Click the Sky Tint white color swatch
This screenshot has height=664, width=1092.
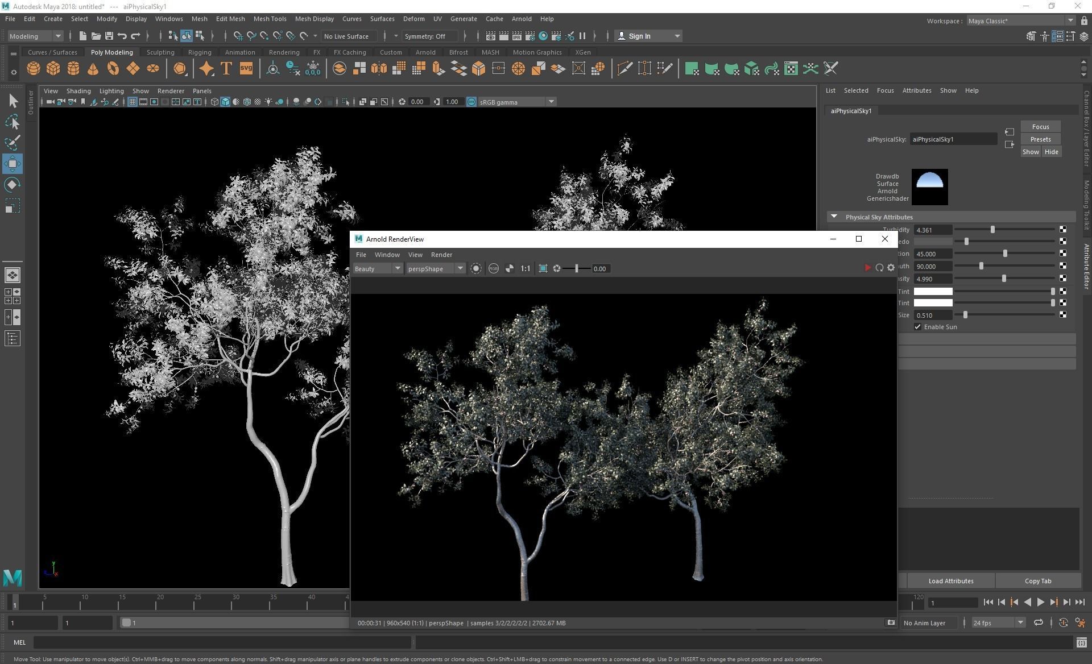[933, 291]
